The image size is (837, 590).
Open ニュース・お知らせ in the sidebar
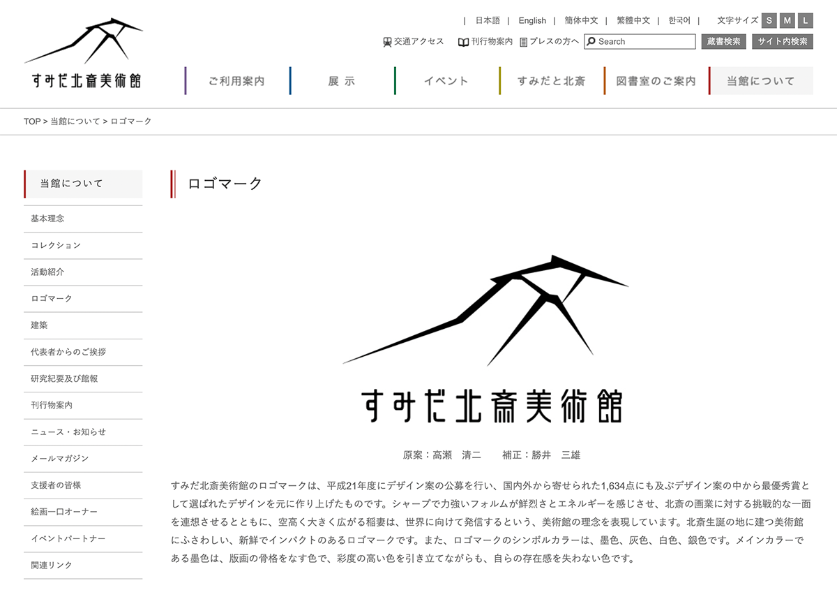[x=83, y=432]
